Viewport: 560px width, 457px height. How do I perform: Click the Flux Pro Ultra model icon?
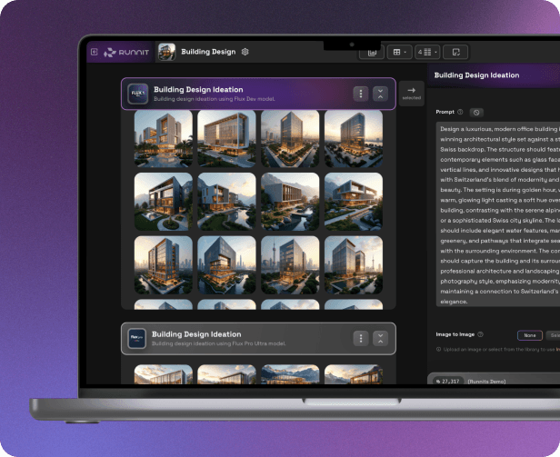pos(137,338)
